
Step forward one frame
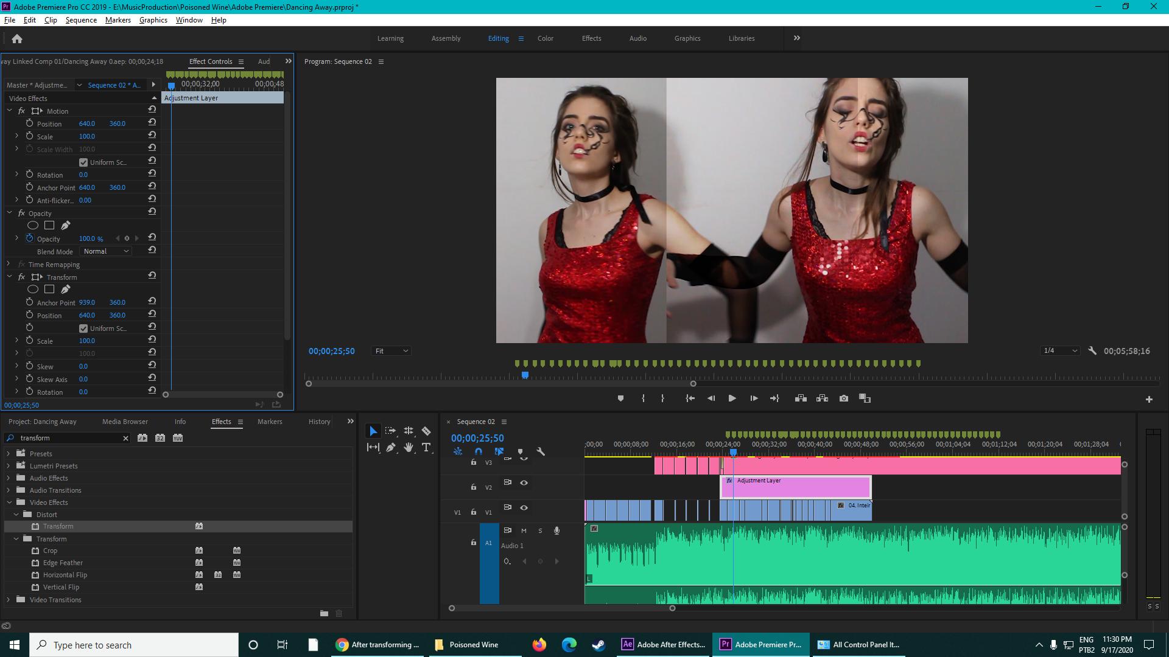(754, 398)
